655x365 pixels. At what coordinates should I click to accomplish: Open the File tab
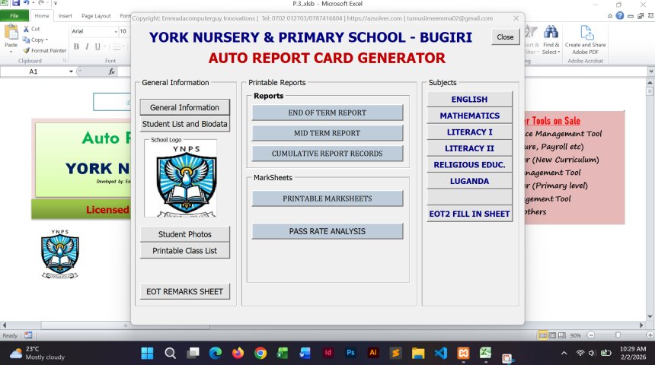coord(14,15)
